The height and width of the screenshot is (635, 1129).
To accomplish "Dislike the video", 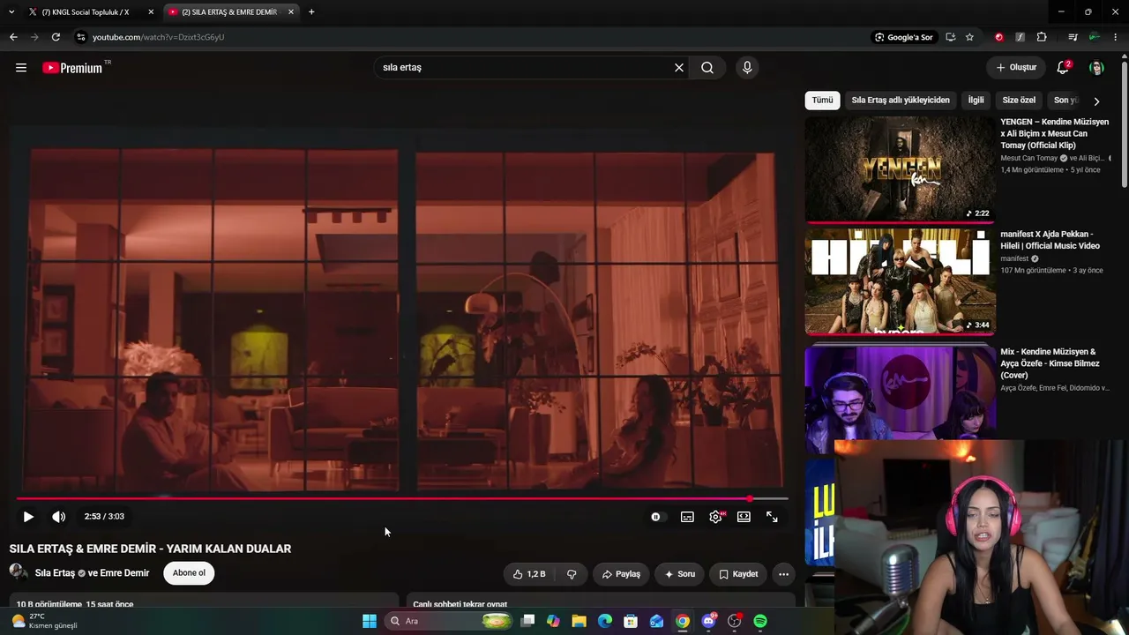I will (x=572, y=574).
